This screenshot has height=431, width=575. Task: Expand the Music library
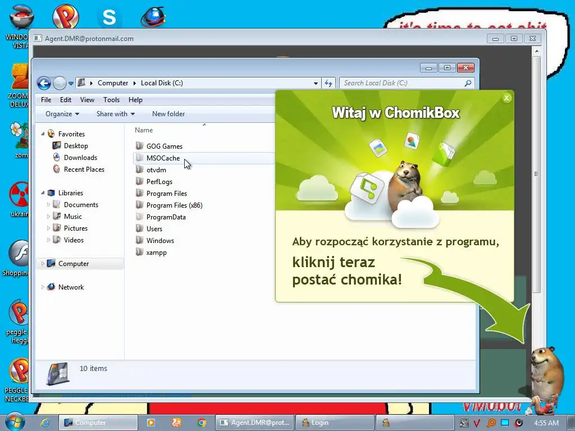48,216
